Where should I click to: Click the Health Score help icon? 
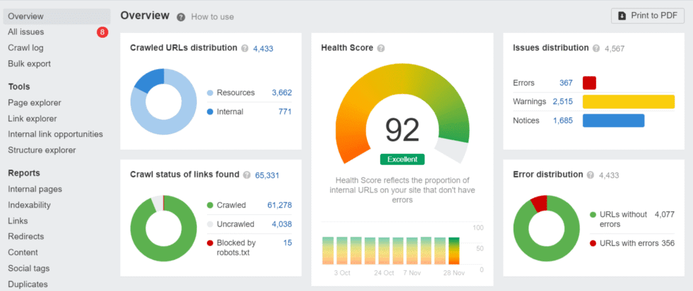click(381, 49)
